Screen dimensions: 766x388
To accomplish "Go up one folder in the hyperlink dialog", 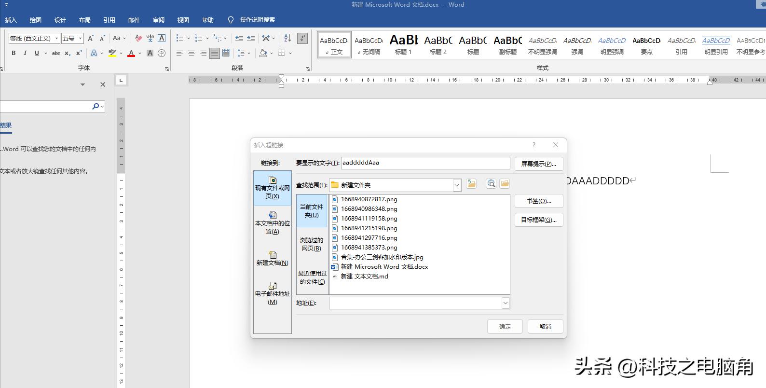I will [x=471, y=184].
